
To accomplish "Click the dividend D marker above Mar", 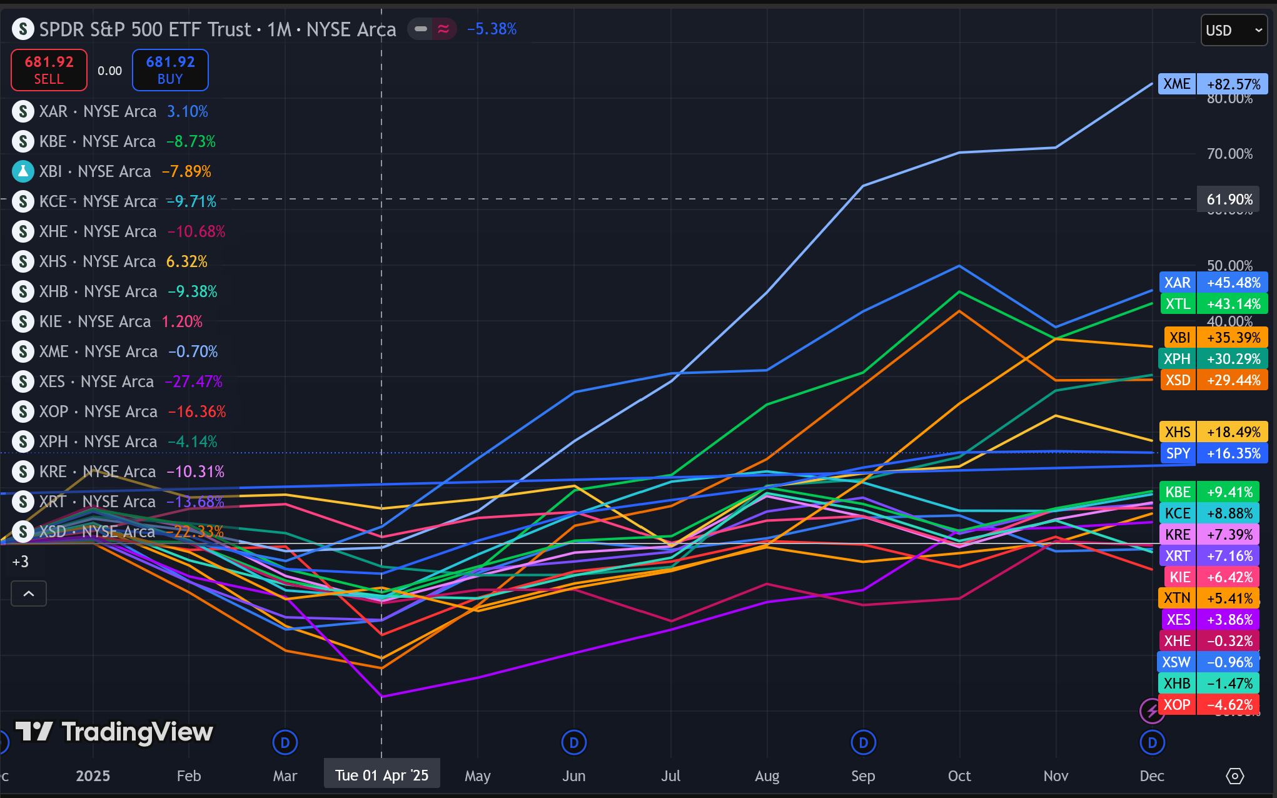I will pos(285,743).
